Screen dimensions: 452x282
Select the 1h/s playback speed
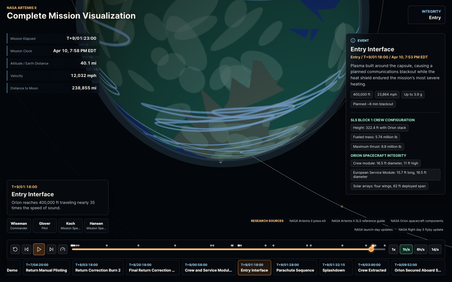click(x=406, y=249)
